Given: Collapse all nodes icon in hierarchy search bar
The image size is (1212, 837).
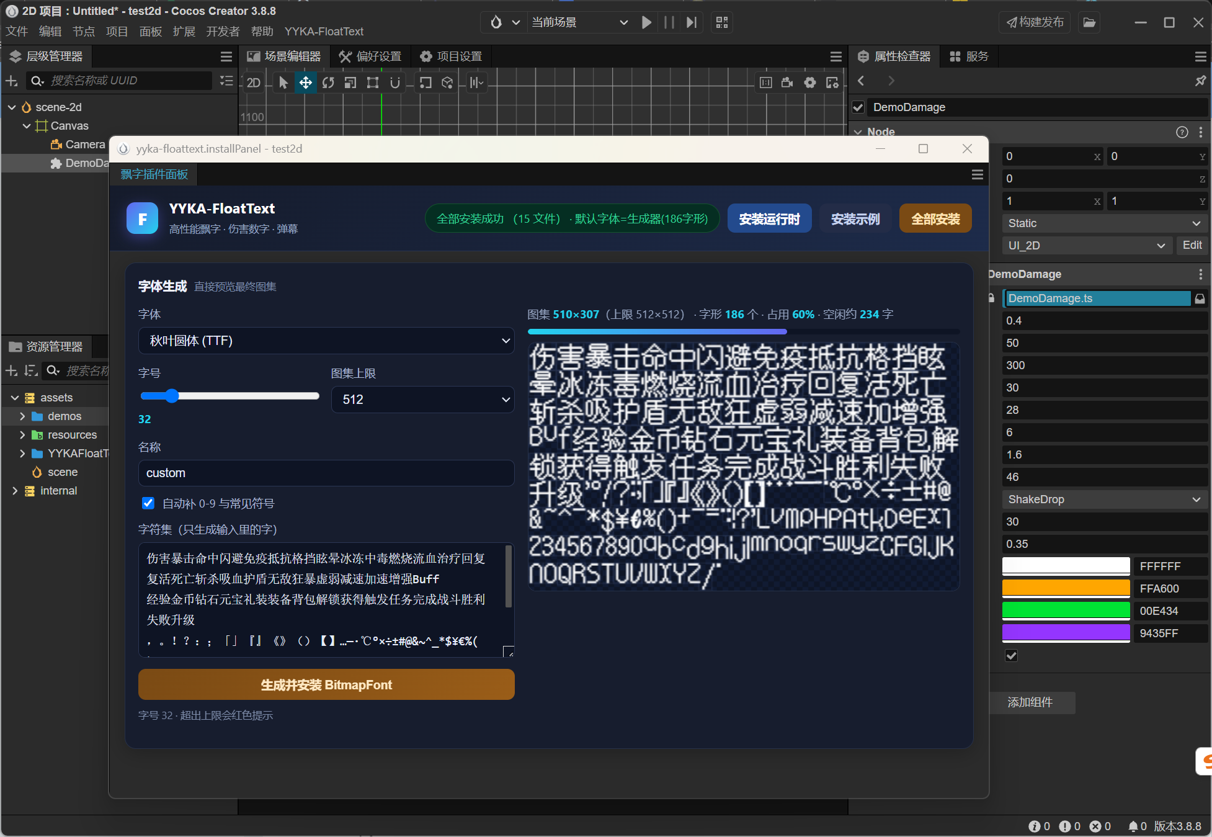Looking at the screenshot, I should click(226, 81).
